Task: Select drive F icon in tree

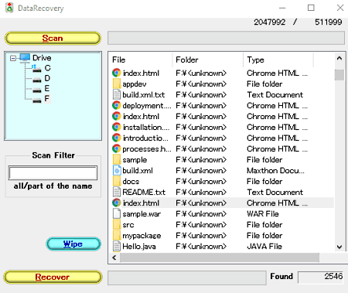Action: 37,100
